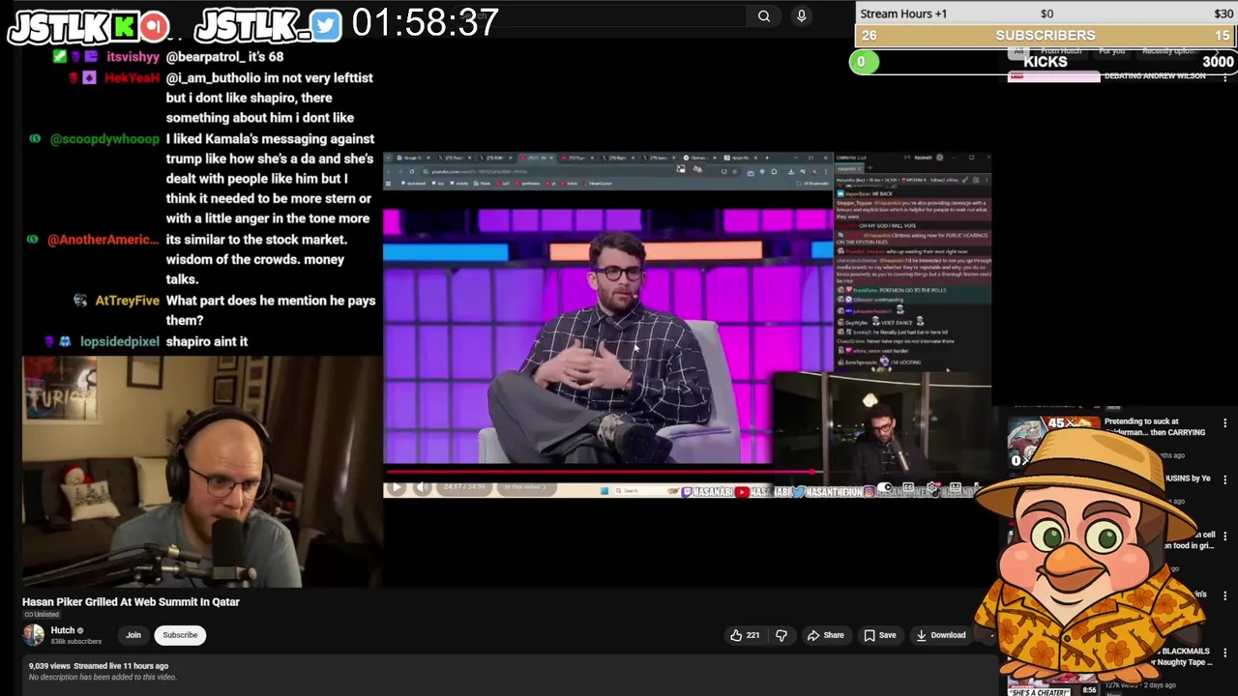The height and width of the screenshot is (696, 1238).
Task: Open options menu for 'USINS by Ye' video
Action: 1224,479
